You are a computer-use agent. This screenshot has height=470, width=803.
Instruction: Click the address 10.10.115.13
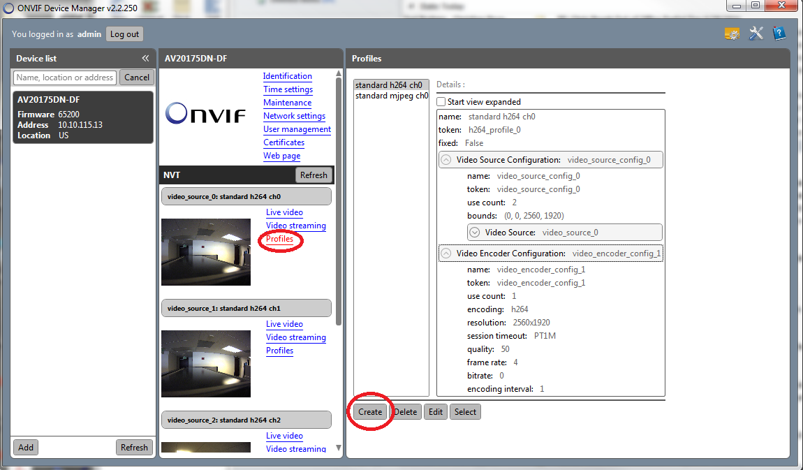[x=80, y=125]
